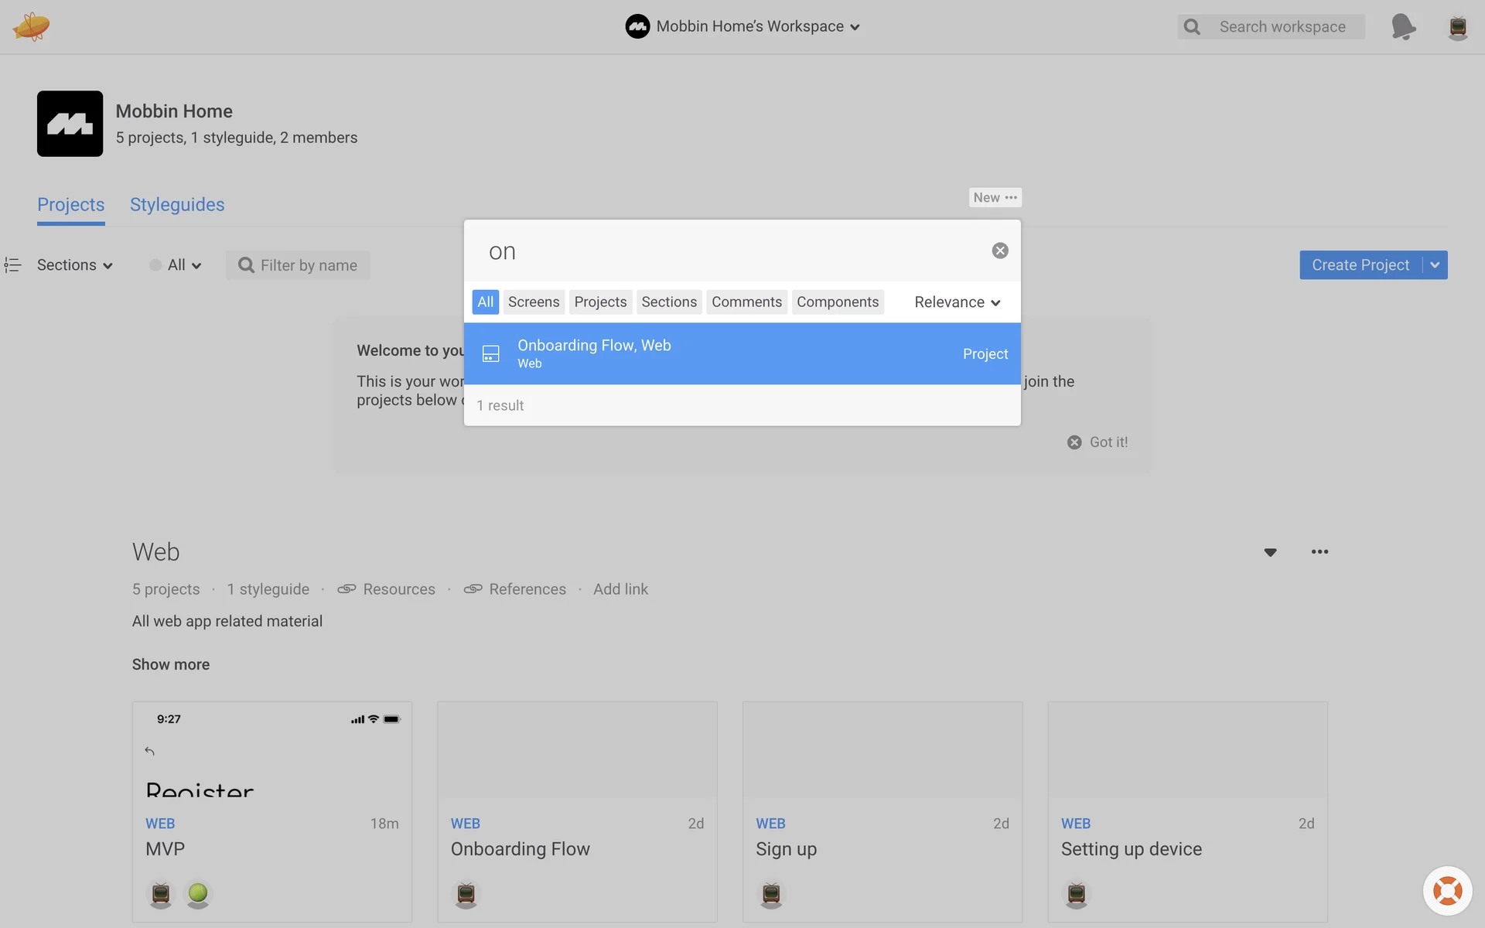Open the notifications bell
Image resolution: width=1485 pixels, height=928 pixels.
tap(1402, 27)
